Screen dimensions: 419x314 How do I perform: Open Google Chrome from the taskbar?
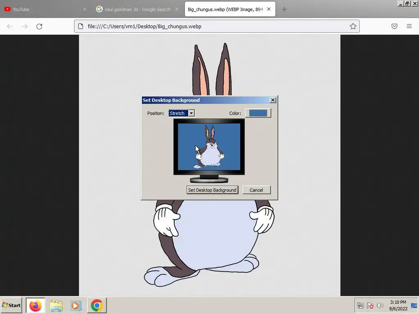coord(97,305)
